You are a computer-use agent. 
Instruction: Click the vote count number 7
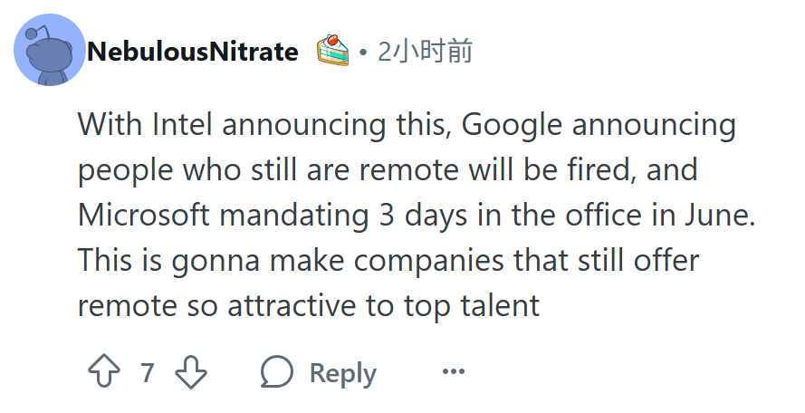pos(148,372)
